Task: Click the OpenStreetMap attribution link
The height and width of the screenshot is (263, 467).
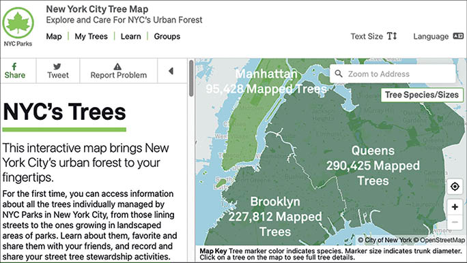Action: [439, 240]
